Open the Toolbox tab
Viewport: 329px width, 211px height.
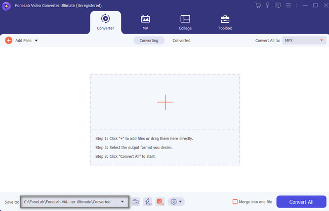click(x=225, y=22)
